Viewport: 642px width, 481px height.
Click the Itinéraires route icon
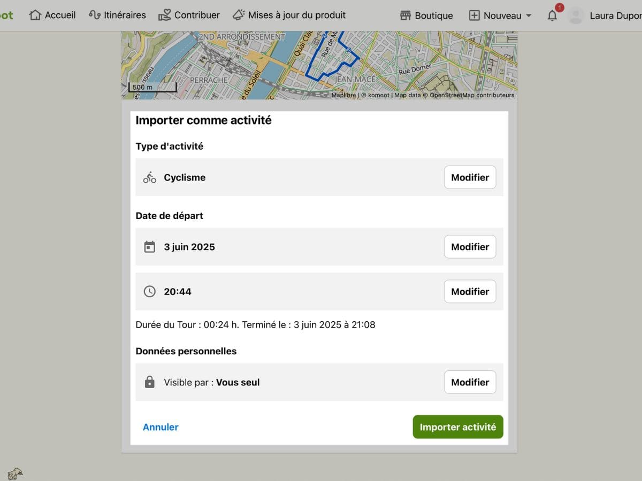(x=95, y=15)
